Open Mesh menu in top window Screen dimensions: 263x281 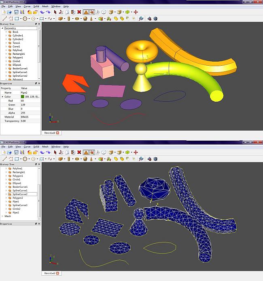tap(45, 6)
